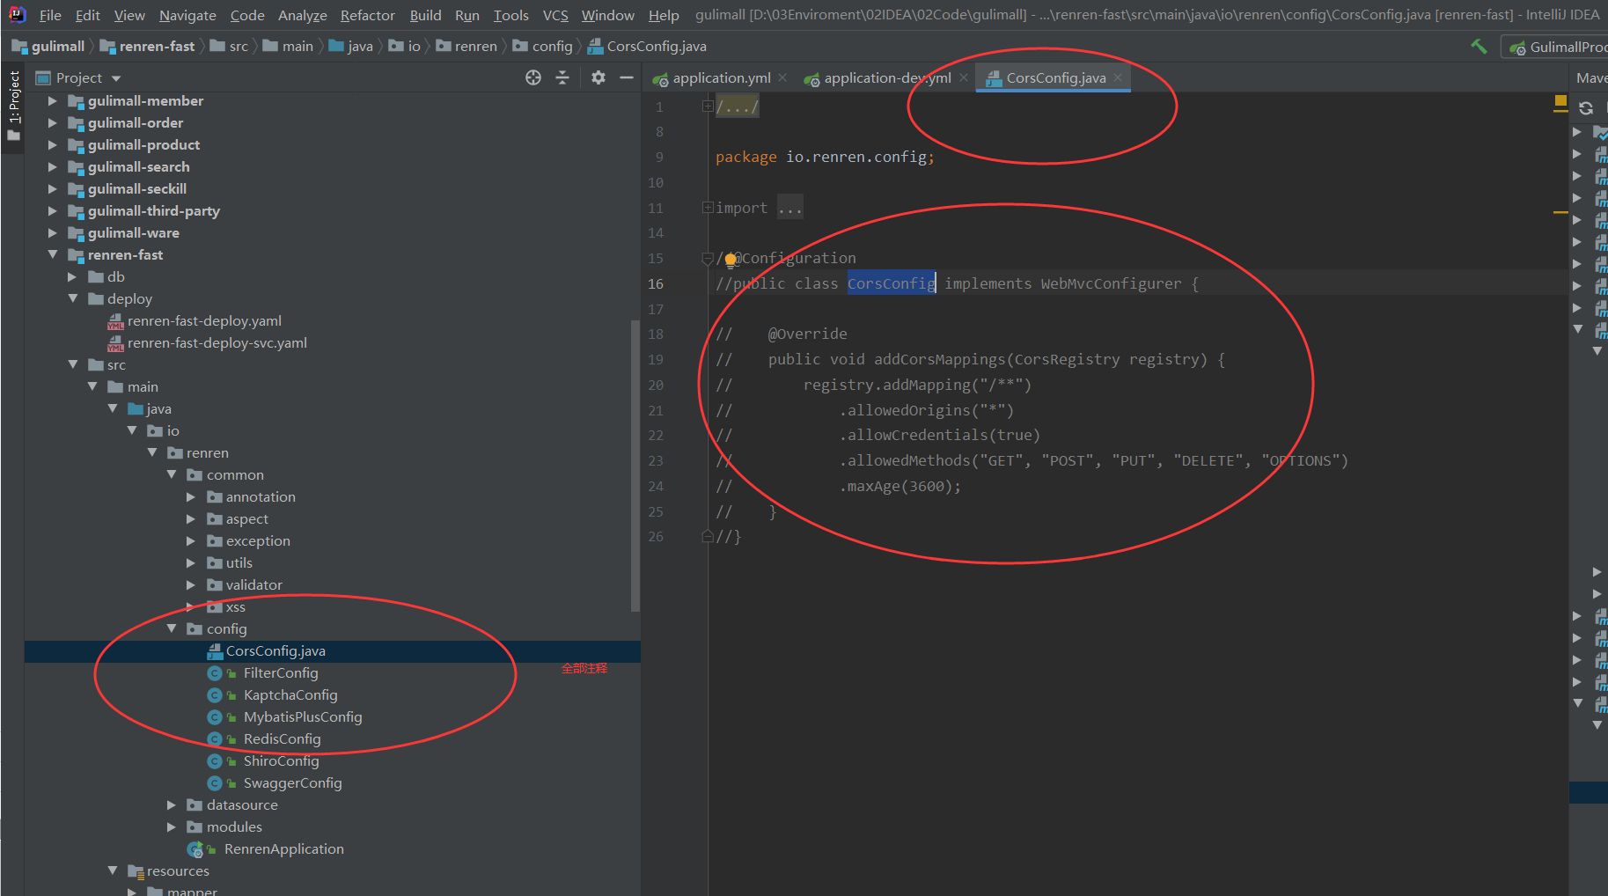Collapse the config package

pos(172,628)
